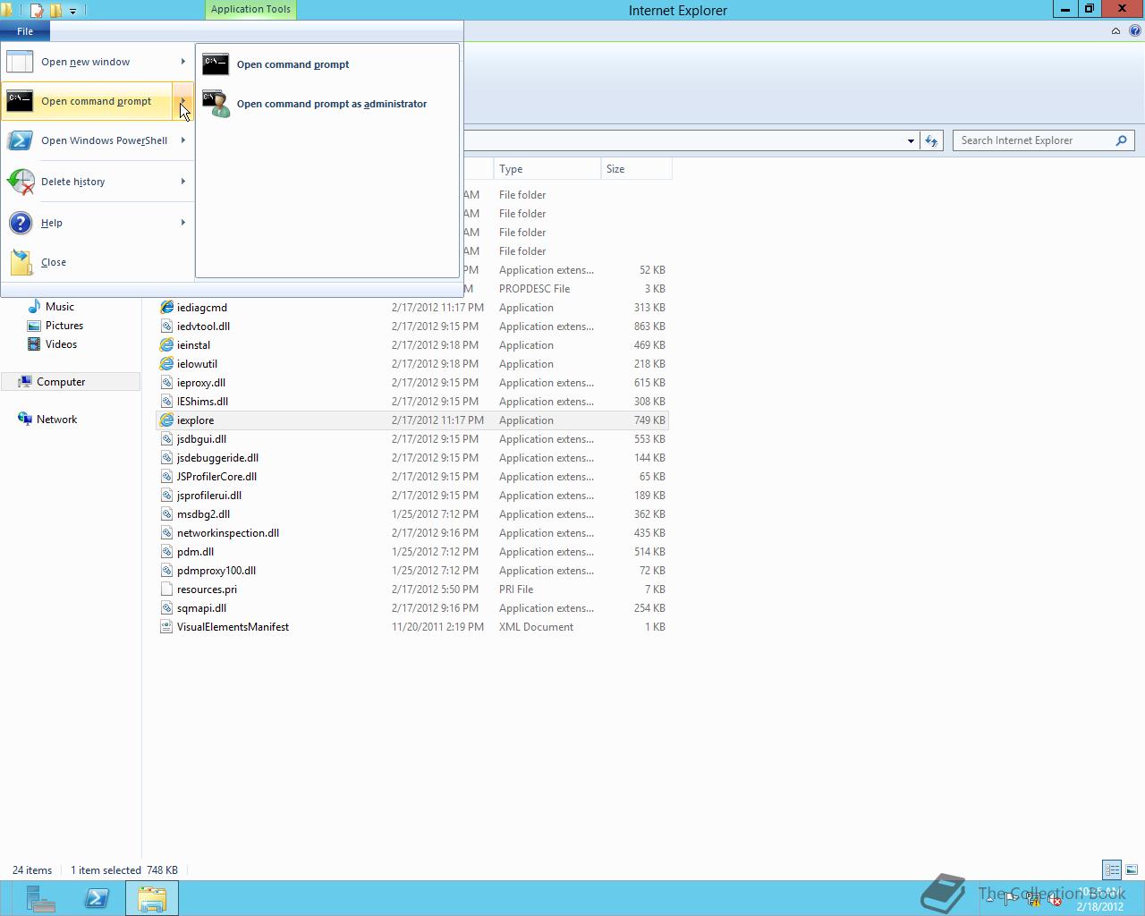Open the Customize Quick Access Toolbar arrow
The width and height of the screenshot is (1145, 916).
pos(72,11)
